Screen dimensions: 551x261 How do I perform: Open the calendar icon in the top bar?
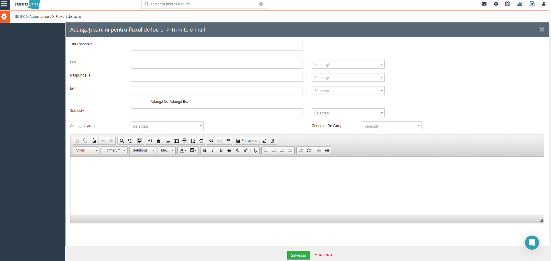pyautogui.click(x=507, y=4)
